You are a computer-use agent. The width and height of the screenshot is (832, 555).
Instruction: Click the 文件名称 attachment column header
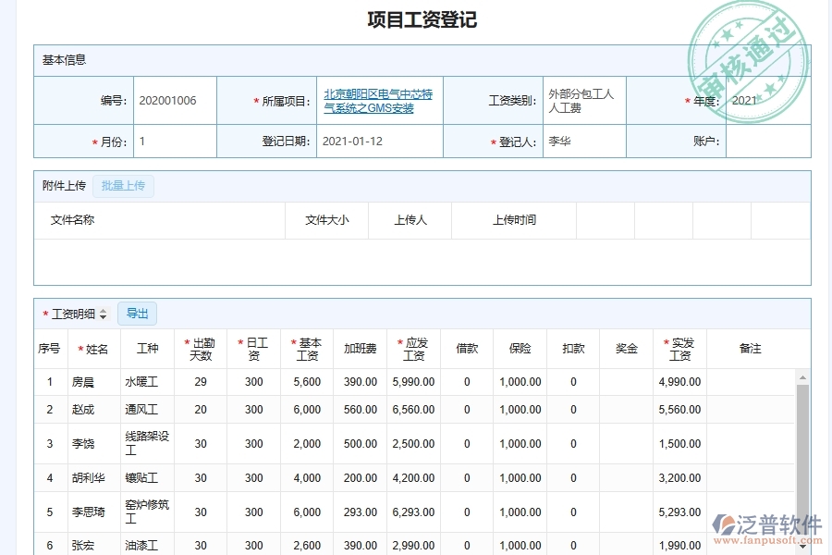click(72, 220)
